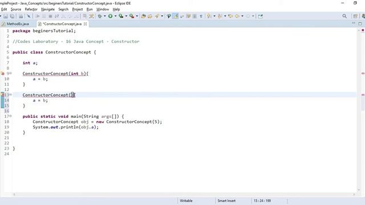Click the Pin Editor icon
365x205 pixels.
261,16
